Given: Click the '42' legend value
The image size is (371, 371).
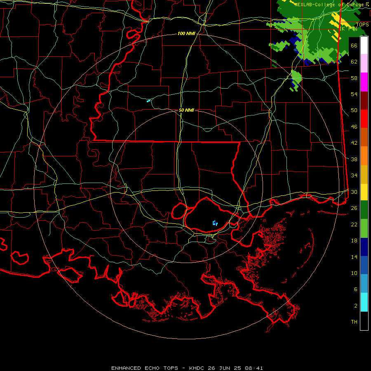Looking at the screenshot, I should click(x=354, y=143).
